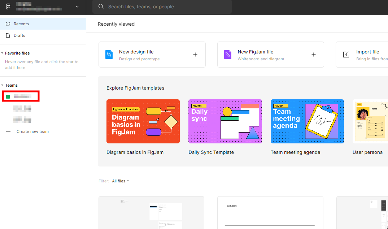Open Drafts in the sidebar
The image size is (388, 229).
pos(43,35)
